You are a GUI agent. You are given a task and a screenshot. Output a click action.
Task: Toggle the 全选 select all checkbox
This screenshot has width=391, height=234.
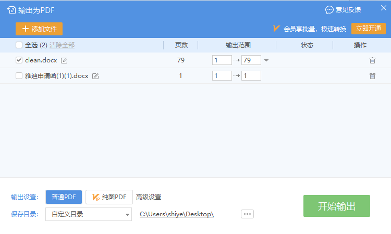point(19,45)
